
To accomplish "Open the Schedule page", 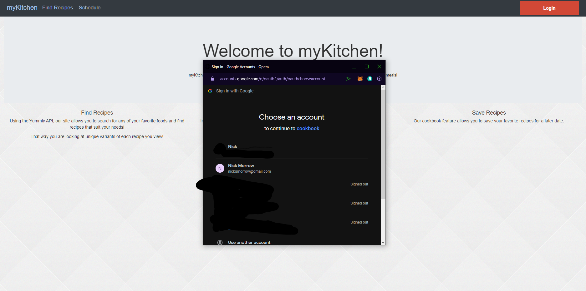I will [89, 7].
